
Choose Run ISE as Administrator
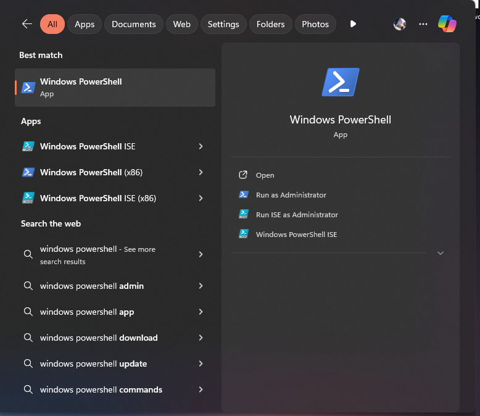point(297,214)
